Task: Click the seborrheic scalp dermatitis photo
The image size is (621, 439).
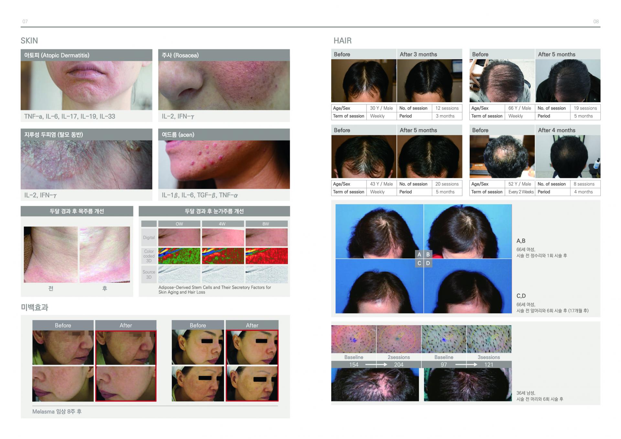Action: coord(86,164)
